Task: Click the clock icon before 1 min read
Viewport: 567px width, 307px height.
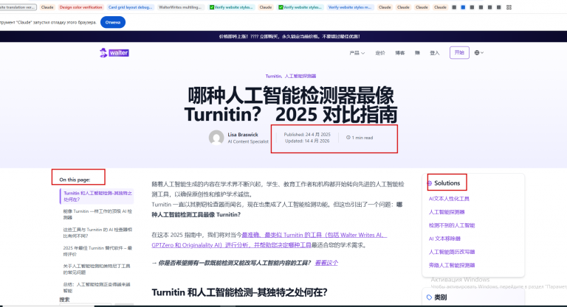Action: tap(348, 138)
